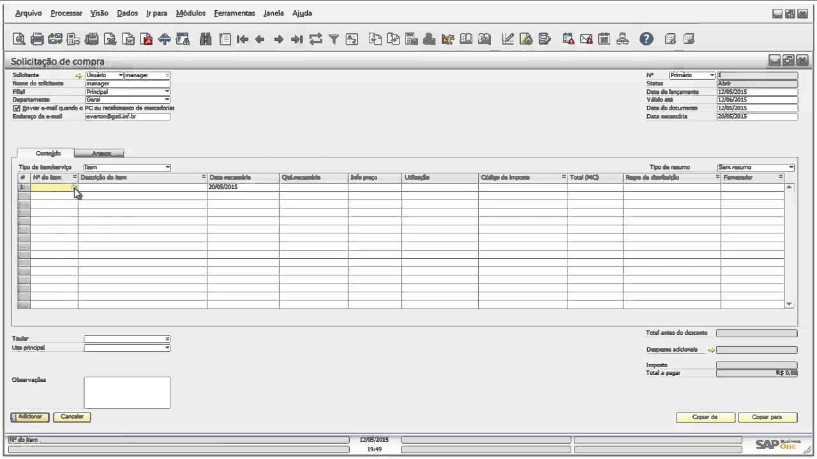This screenshot has width=817, height=459.
Task: Open the email messages alert icon
Action: 586,39
